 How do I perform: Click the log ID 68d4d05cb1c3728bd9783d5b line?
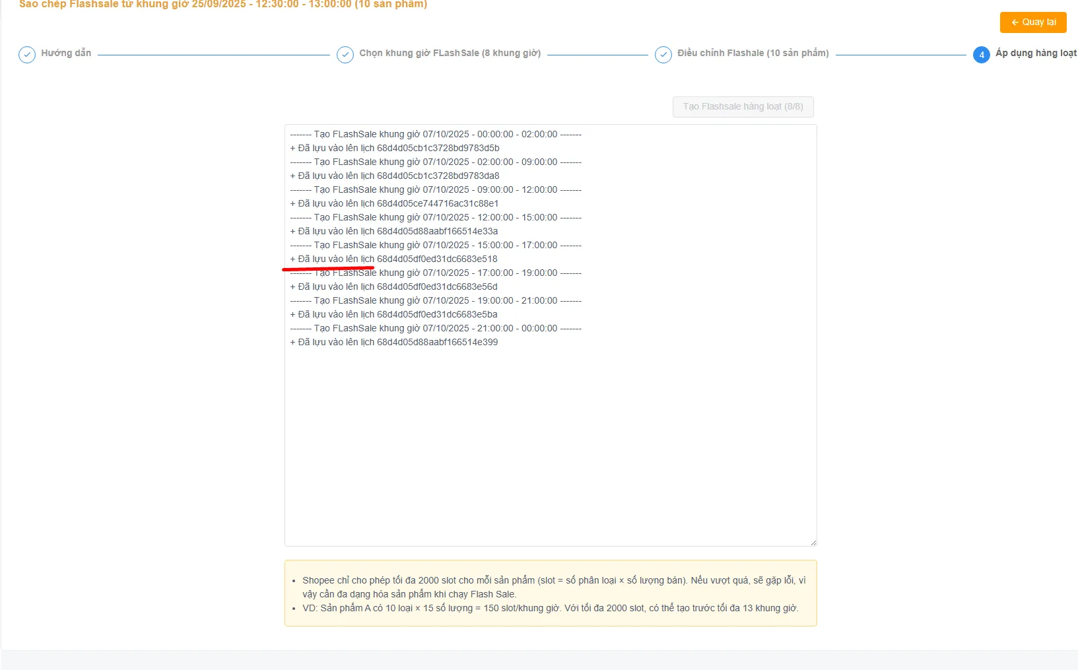click(395, 148)
